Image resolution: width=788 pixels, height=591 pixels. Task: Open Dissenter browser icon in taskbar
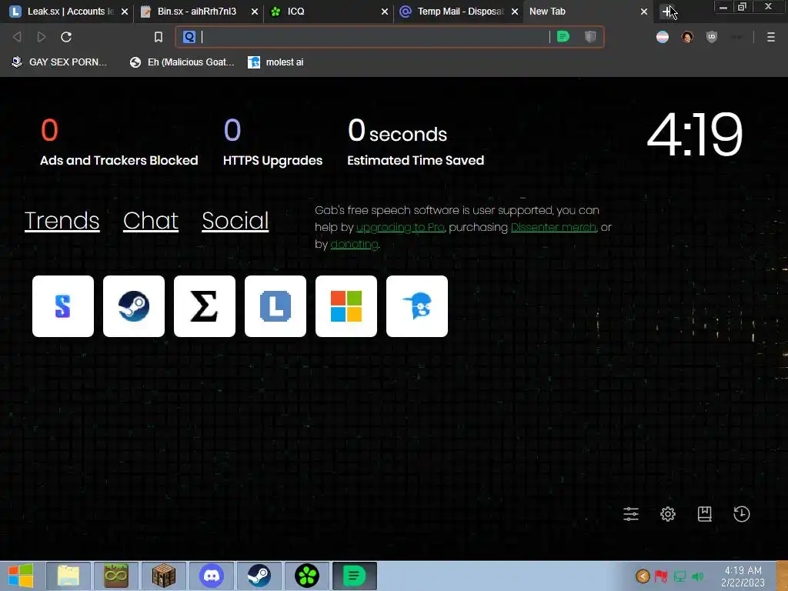pyautogui.click(x=354, y=576)
